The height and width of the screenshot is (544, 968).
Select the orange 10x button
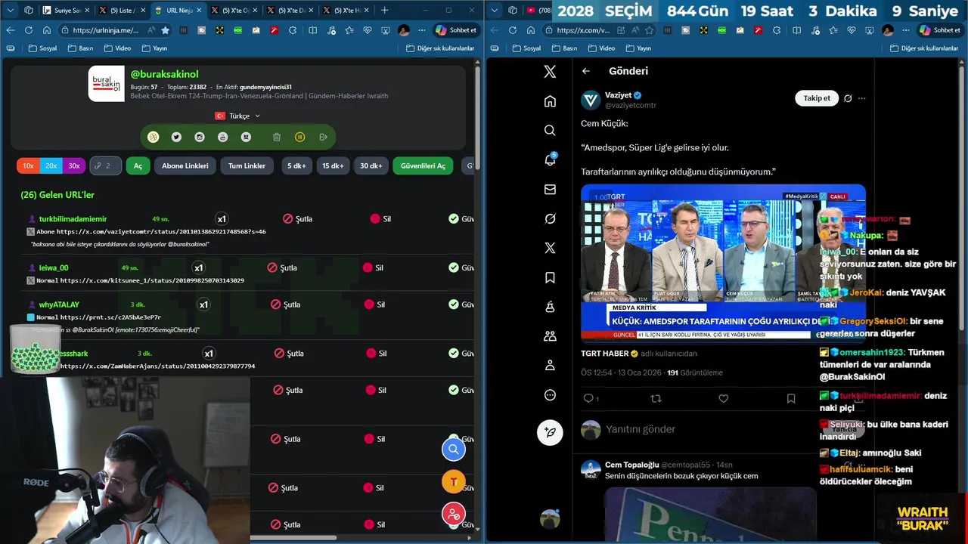point(28,165)
